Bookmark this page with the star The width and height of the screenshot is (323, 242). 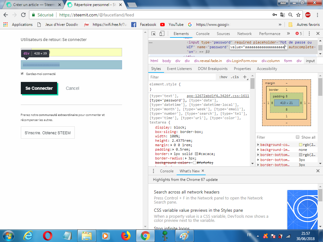298,15
